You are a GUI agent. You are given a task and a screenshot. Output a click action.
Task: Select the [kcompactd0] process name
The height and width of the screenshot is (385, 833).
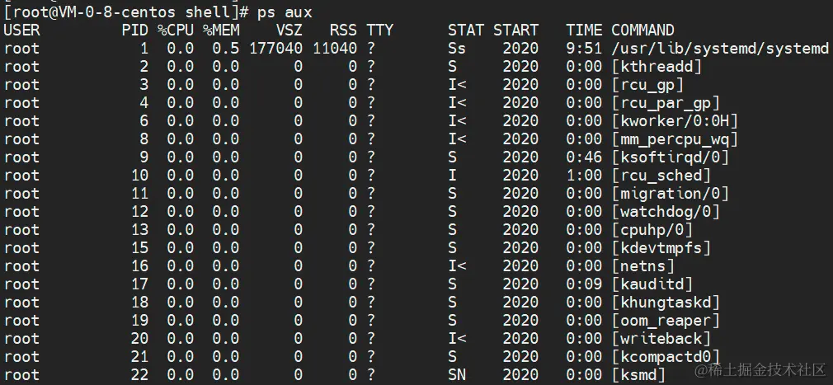666,356
